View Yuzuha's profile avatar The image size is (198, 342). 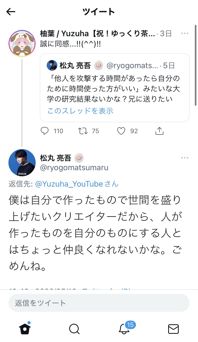point(22,43)
